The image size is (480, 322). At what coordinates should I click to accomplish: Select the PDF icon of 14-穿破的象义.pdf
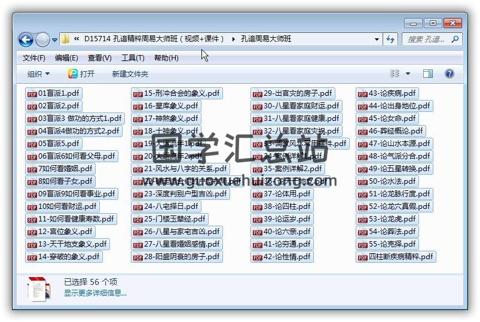32,257
